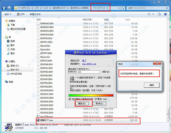
Task: Select the XIPRTB.BIN file icon
Action: point(38,38)
